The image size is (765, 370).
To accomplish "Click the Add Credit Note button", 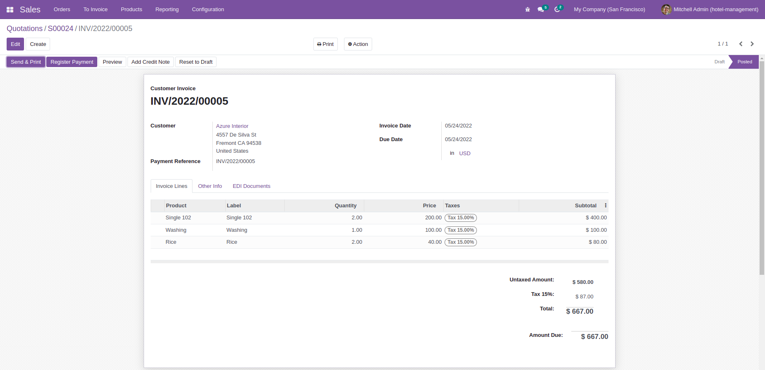I will point(150,62).
